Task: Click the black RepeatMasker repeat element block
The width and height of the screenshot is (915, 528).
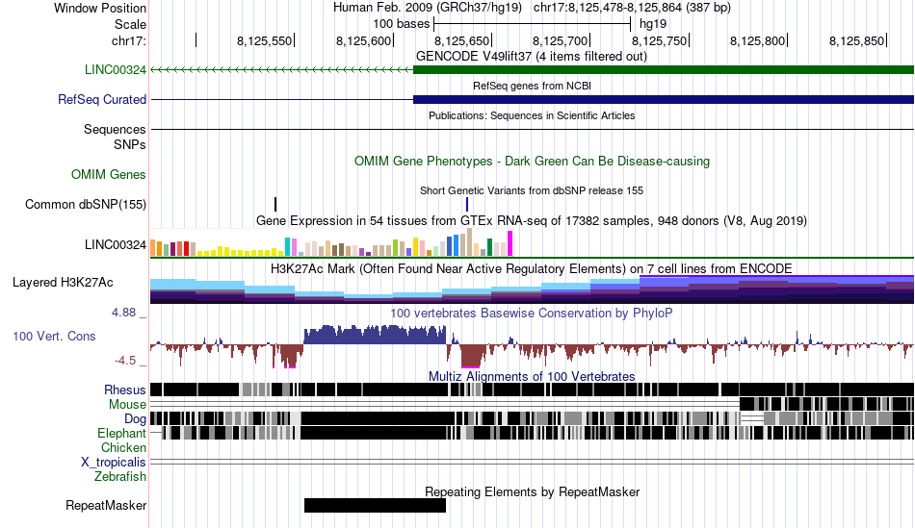Action: tap(375, 505)
